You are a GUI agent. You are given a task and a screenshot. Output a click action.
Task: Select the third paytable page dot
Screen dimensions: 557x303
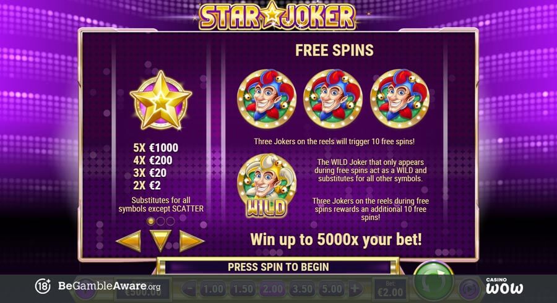pyautogui.click(x=171, y=221)
